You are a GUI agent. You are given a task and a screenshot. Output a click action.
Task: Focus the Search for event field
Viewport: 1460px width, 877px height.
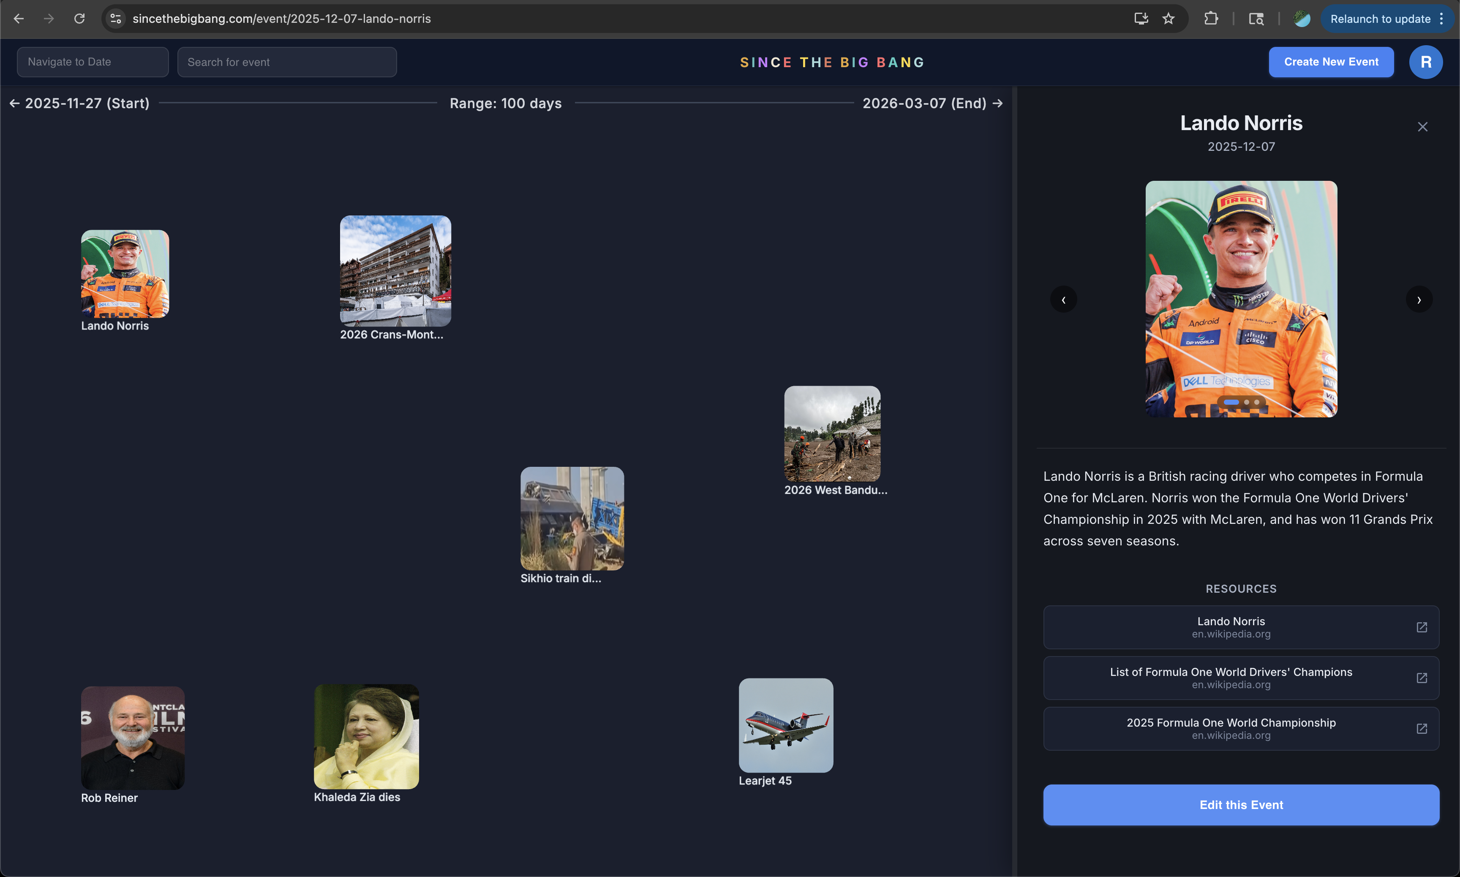[x=286, y=62]
